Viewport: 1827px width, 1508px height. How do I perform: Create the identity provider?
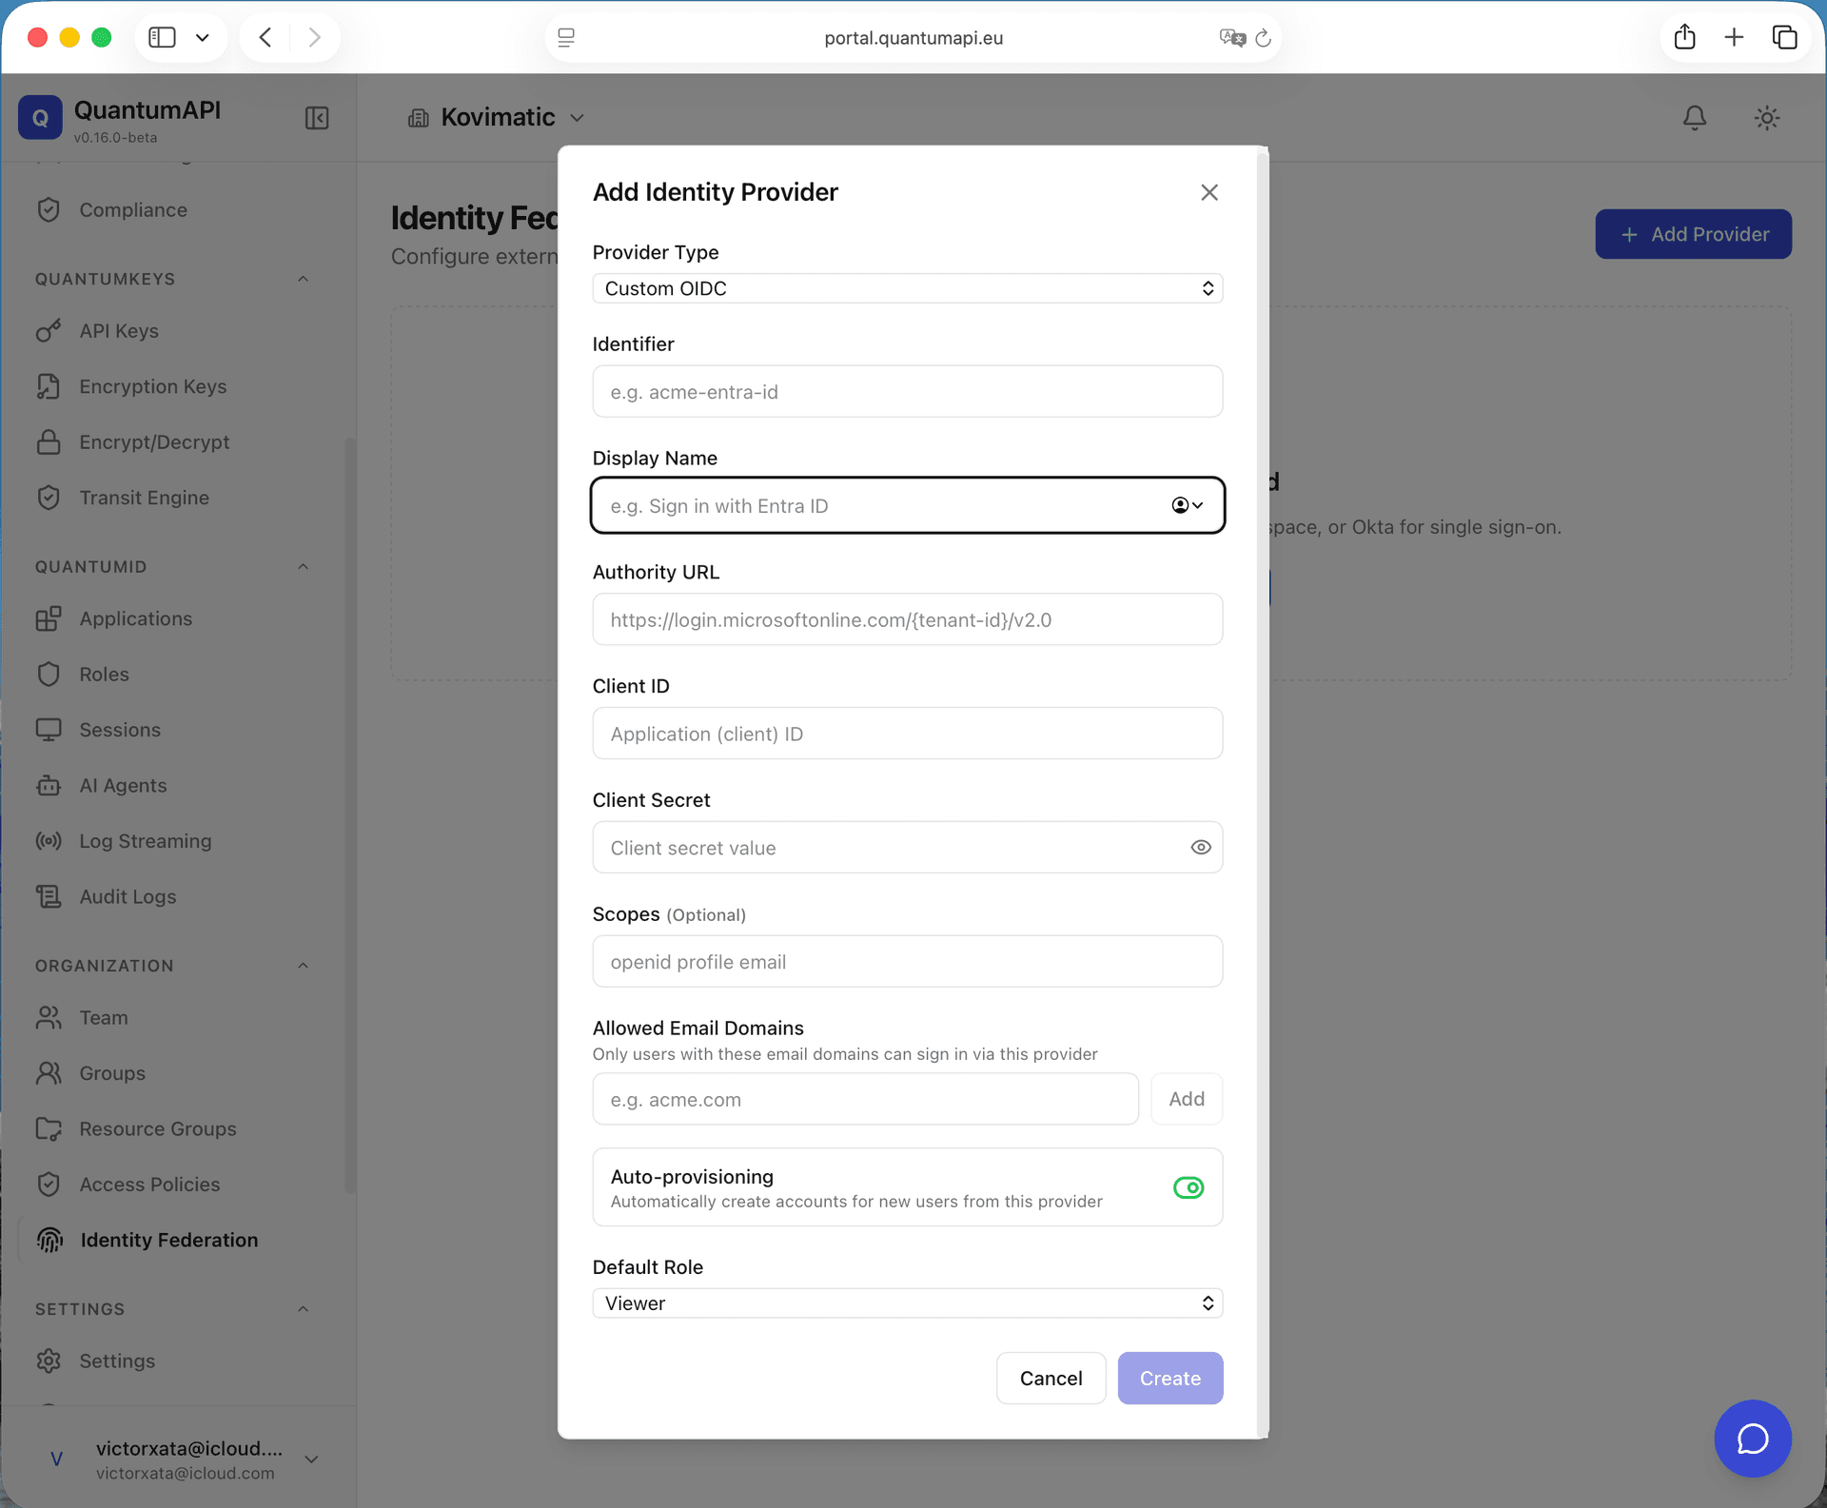pyautogui.click(x=1169, y=1378)
